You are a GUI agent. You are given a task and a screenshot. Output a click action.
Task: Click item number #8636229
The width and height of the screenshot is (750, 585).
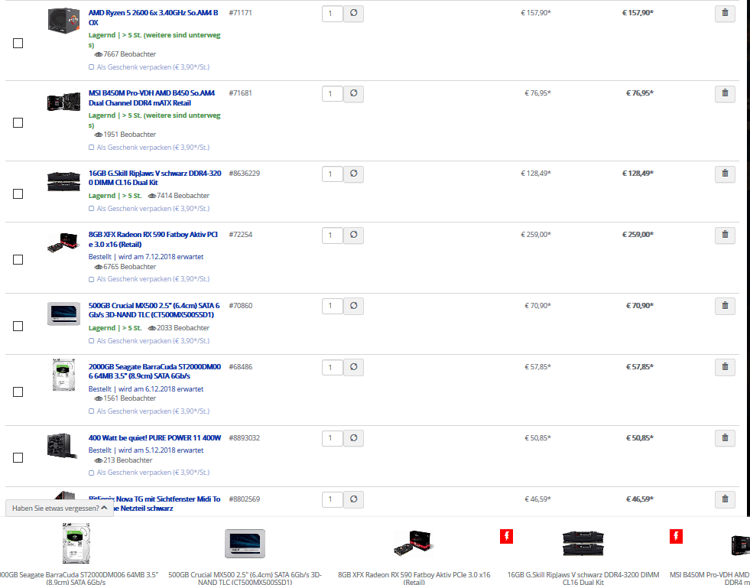[x=244, y=173]
